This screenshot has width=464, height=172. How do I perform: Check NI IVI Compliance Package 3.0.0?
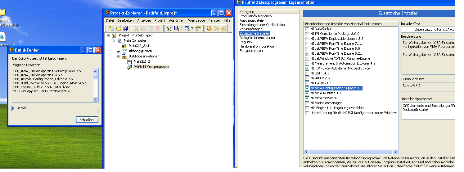307,34
